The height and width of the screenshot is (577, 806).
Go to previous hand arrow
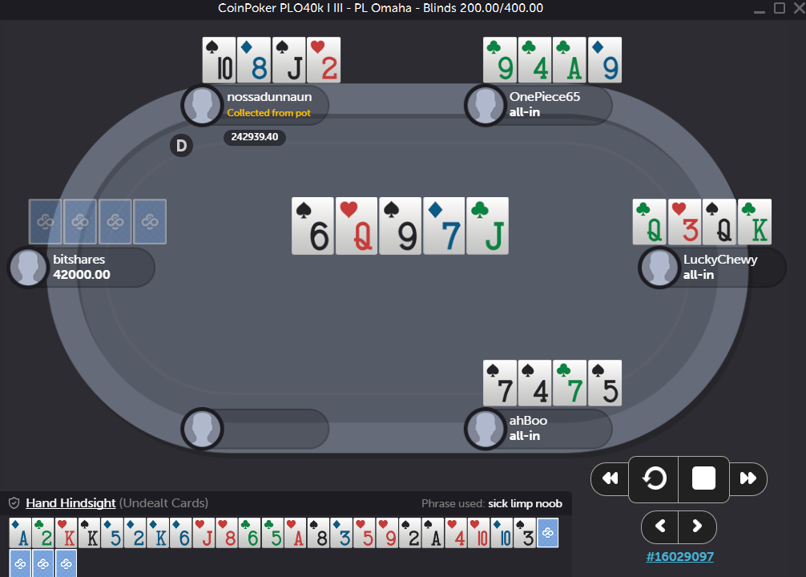[660, 527]
